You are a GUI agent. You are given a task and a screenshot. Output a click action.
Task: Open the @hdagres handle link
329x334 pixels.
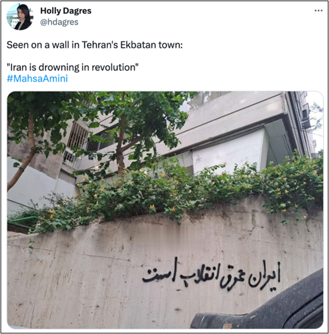(x=59, y=22)
